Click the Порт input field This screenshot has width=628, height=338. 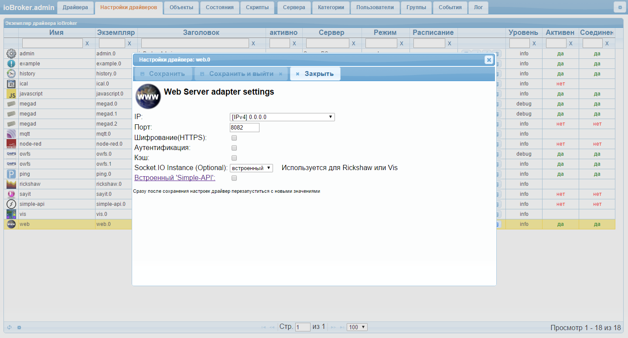[x=245, y=128]
